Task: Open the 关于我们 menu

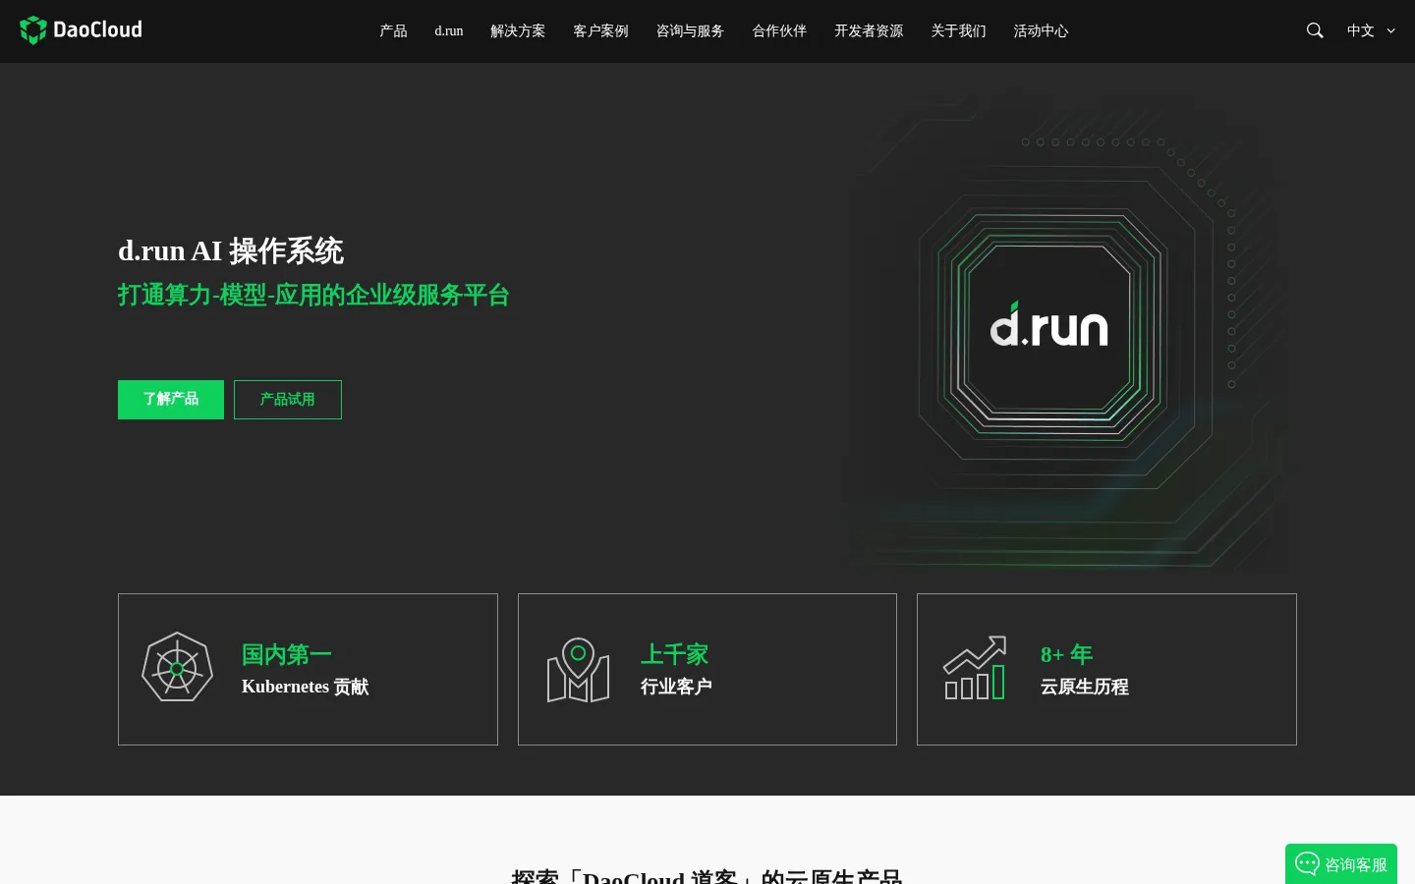Action: [x=958, y=30]
